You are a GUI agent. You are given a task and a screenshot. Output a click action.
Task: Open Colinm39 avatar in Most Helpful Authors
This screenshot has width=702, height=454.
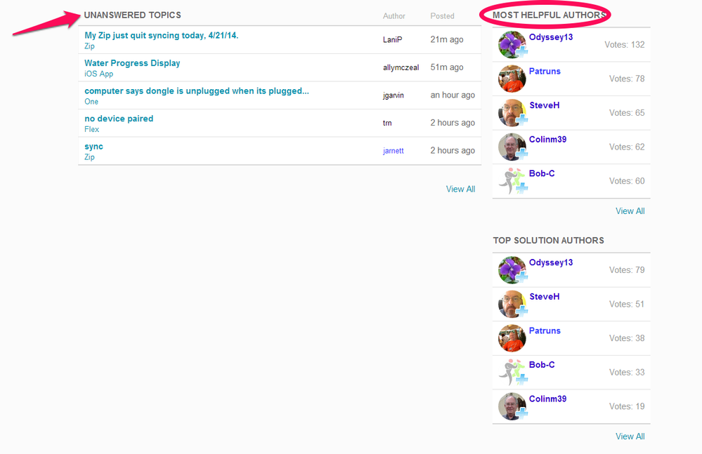512,147
